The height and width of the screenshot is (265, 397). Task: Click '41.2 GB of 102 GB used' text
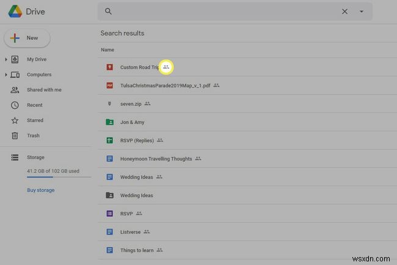(53, 171)
